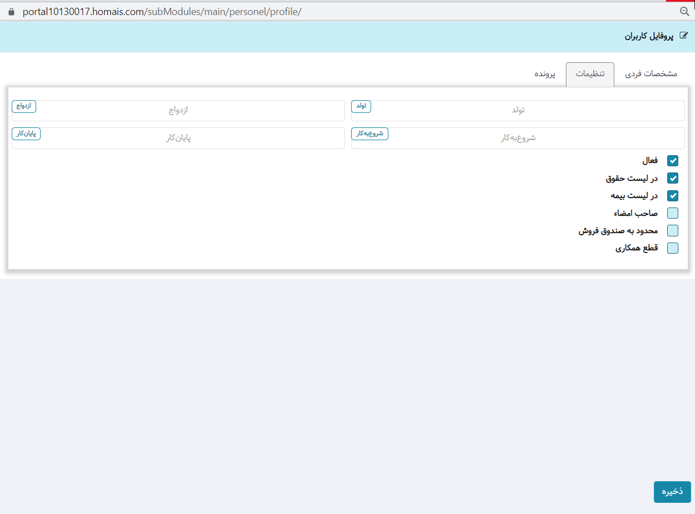
Task: Select the تنظیمات tab
Action: [590, 74]
